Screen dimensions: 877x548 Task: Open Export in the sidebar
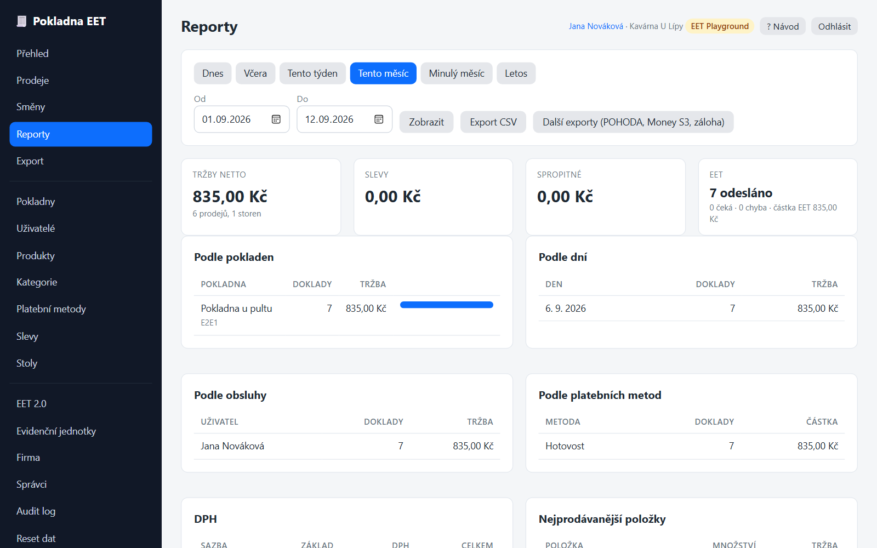tap(81, 161)
